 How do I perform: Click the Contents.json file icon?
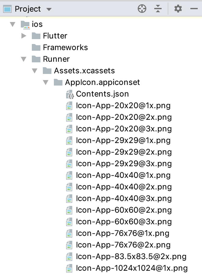pos(70,94)
